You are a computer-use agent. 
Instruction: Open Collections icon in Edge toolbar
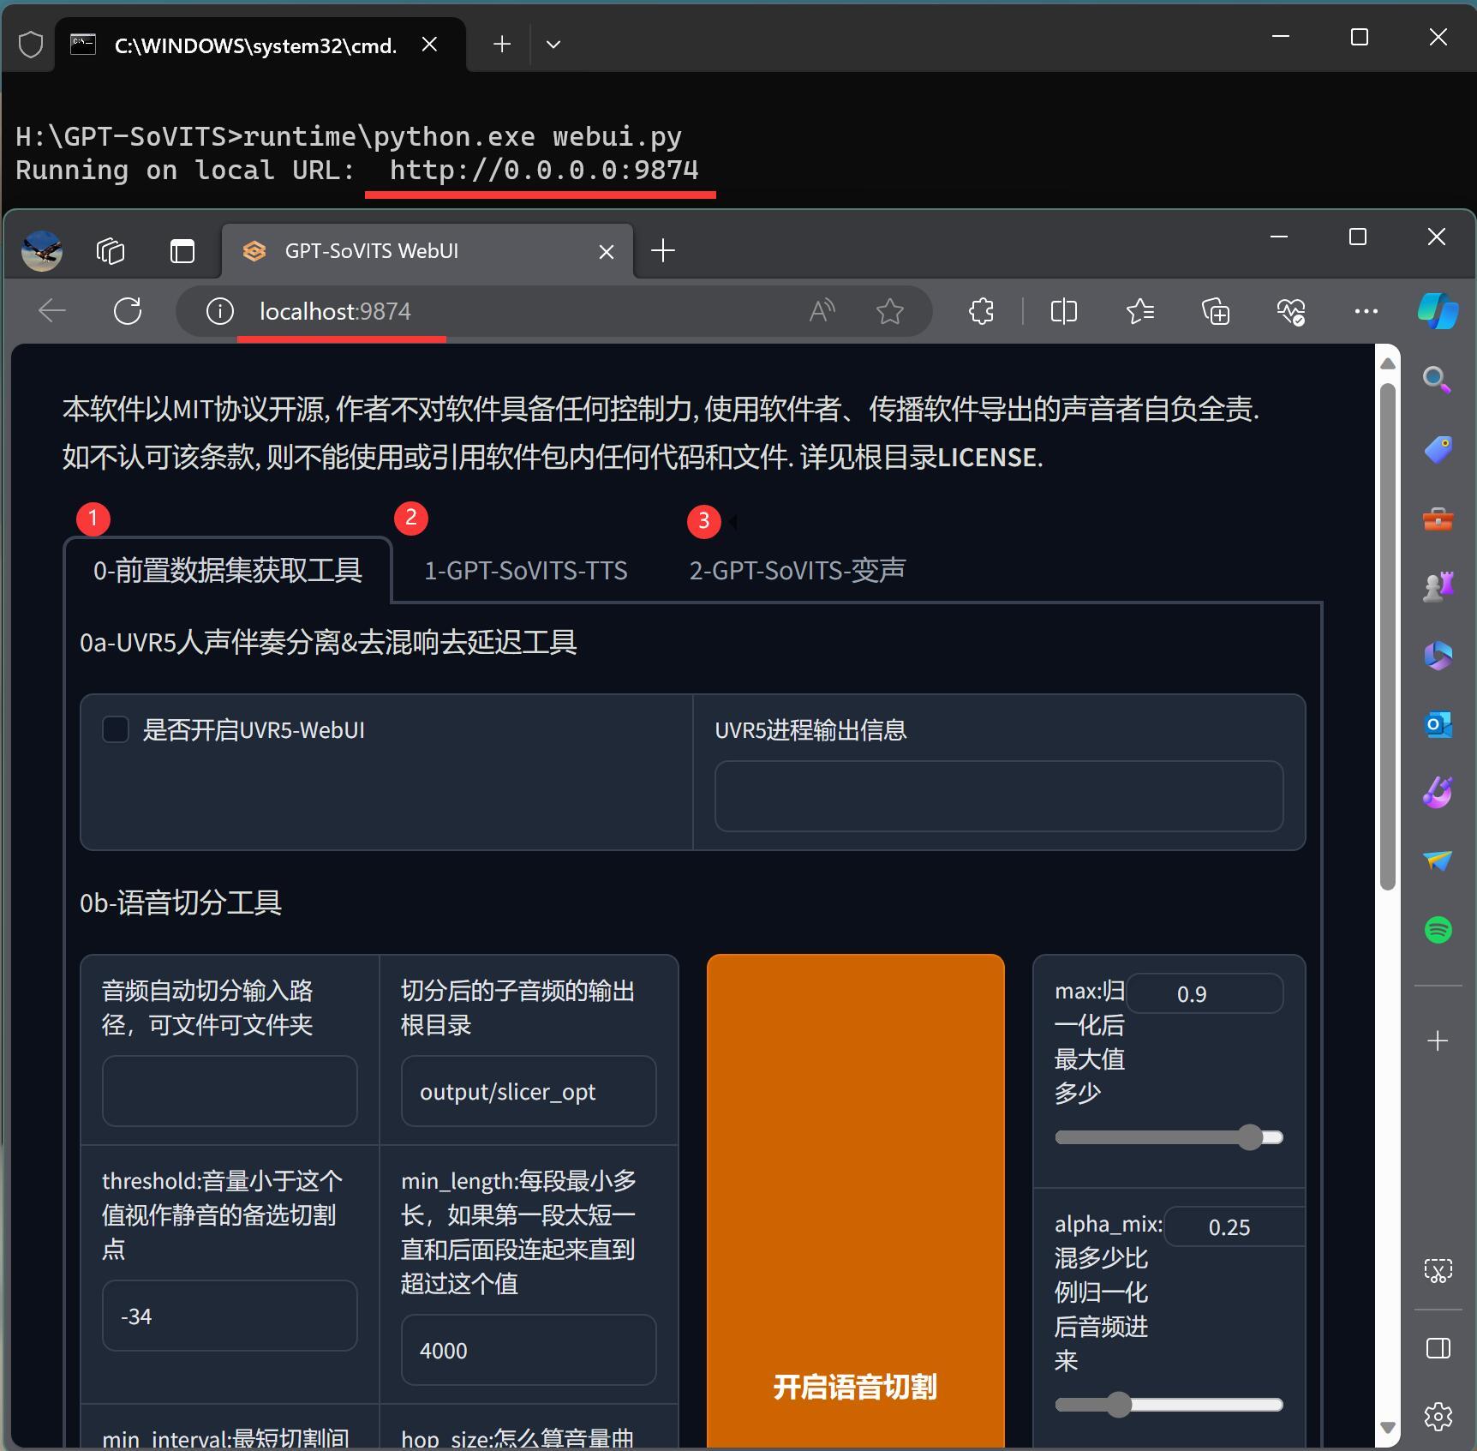pyautogui.click(x=1216, y=311)
